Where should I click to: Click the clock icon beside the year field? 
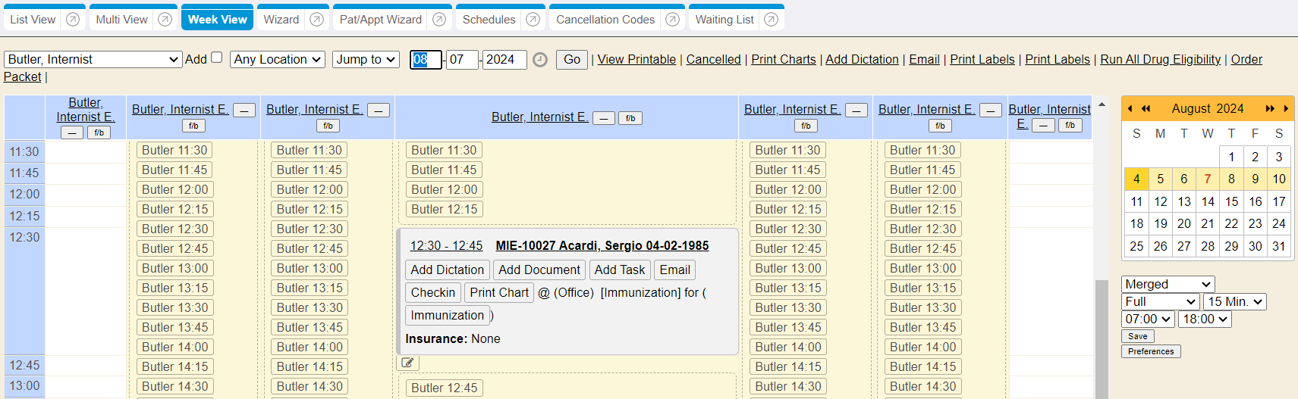click(x=540, y=60)
